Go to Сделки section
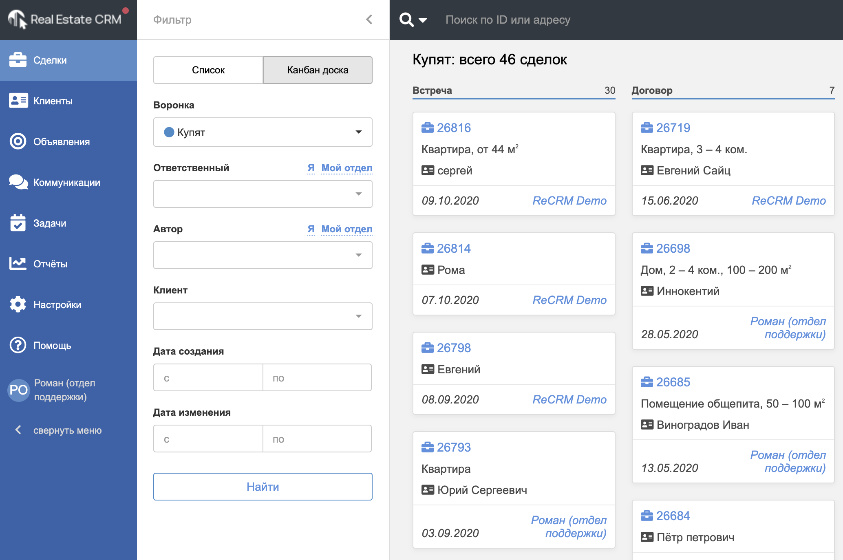 68,60
